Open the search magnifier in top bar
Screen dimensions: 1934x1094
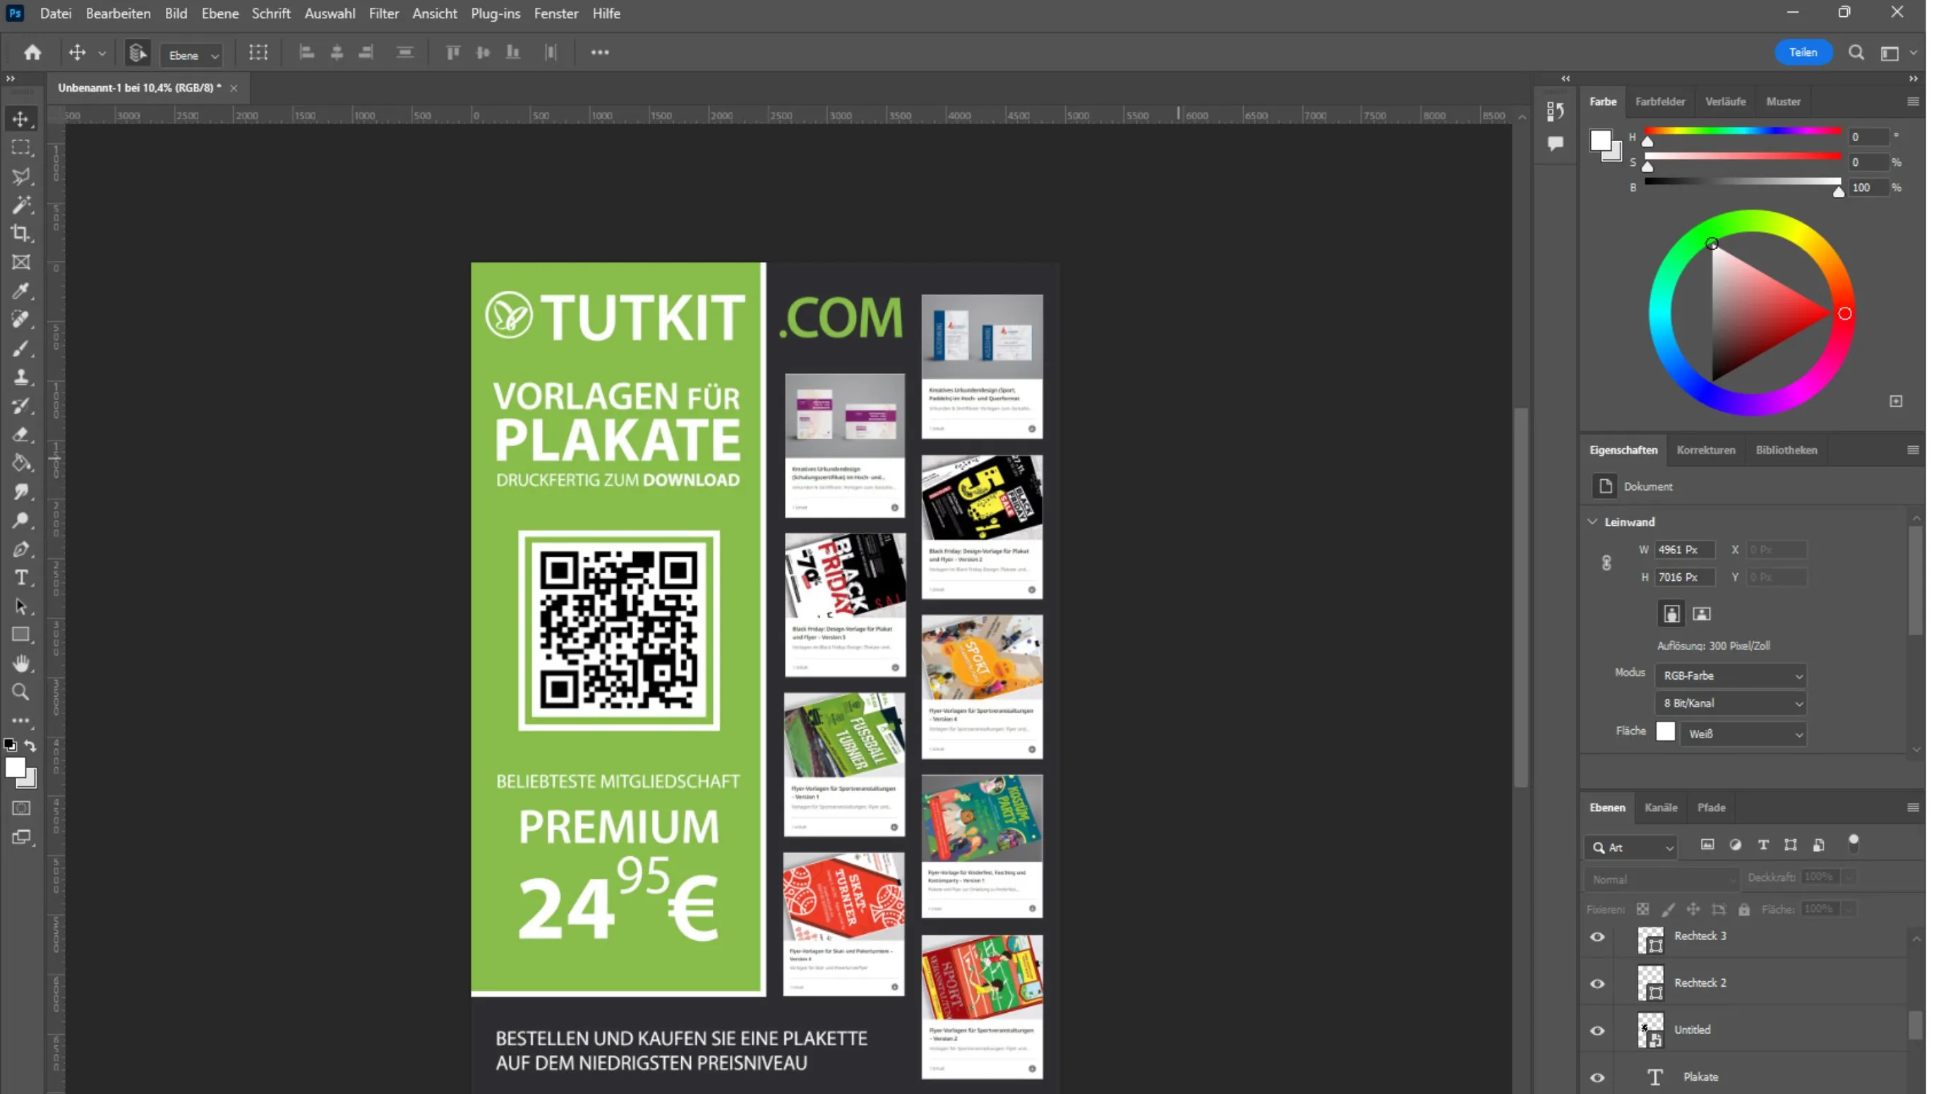tap(1856, 53)
